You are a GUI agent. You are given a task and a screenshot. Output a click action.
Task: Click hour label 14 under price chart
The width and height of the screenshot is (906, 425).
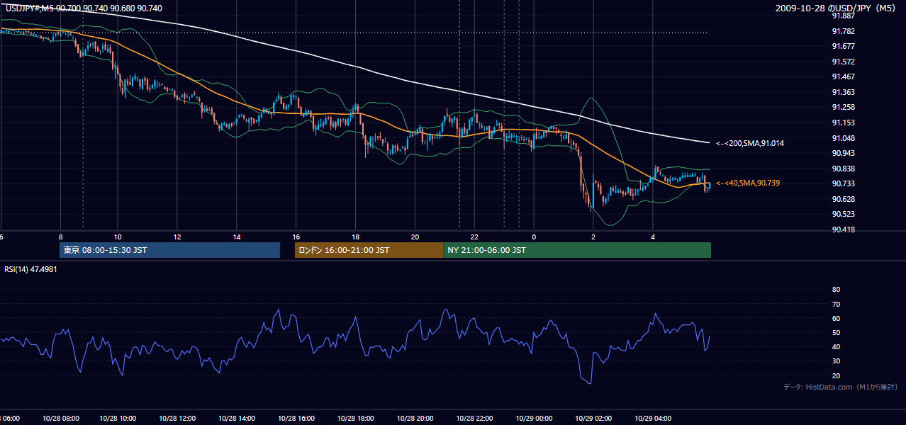(x=237, y=237)
